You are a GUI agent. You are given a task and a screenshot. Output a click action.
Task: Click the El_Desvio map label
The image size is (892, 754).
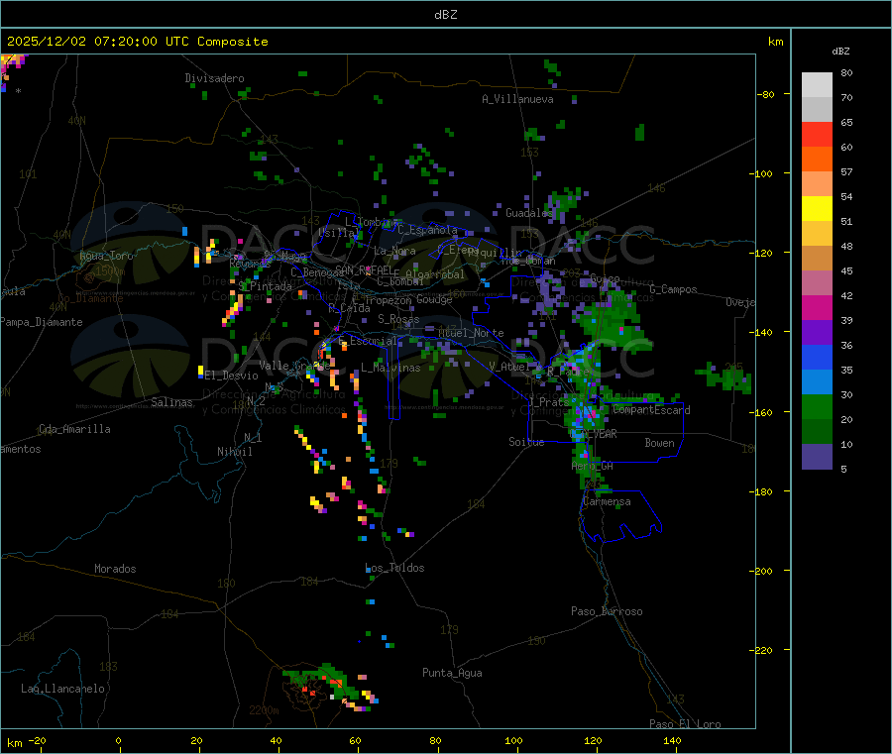(x=231, y=376)
